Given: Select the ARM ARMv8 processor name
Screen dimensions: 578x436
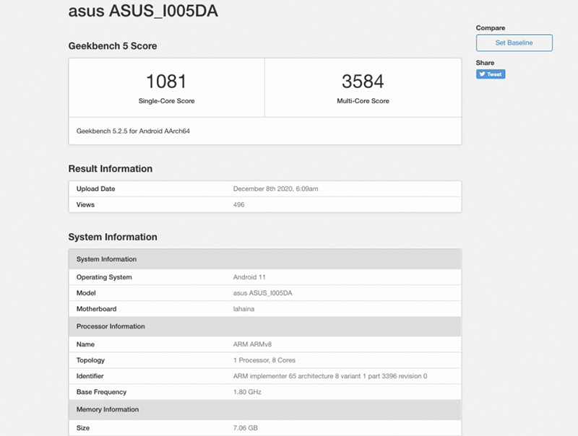Looking at the screenshot, I should (x=252, y=344).
